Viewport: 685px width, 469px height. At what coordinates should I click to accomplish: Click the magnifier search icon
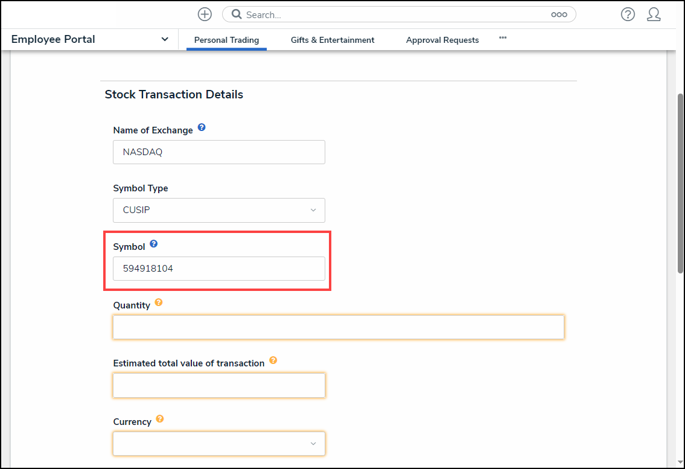[x=237, y=14]
